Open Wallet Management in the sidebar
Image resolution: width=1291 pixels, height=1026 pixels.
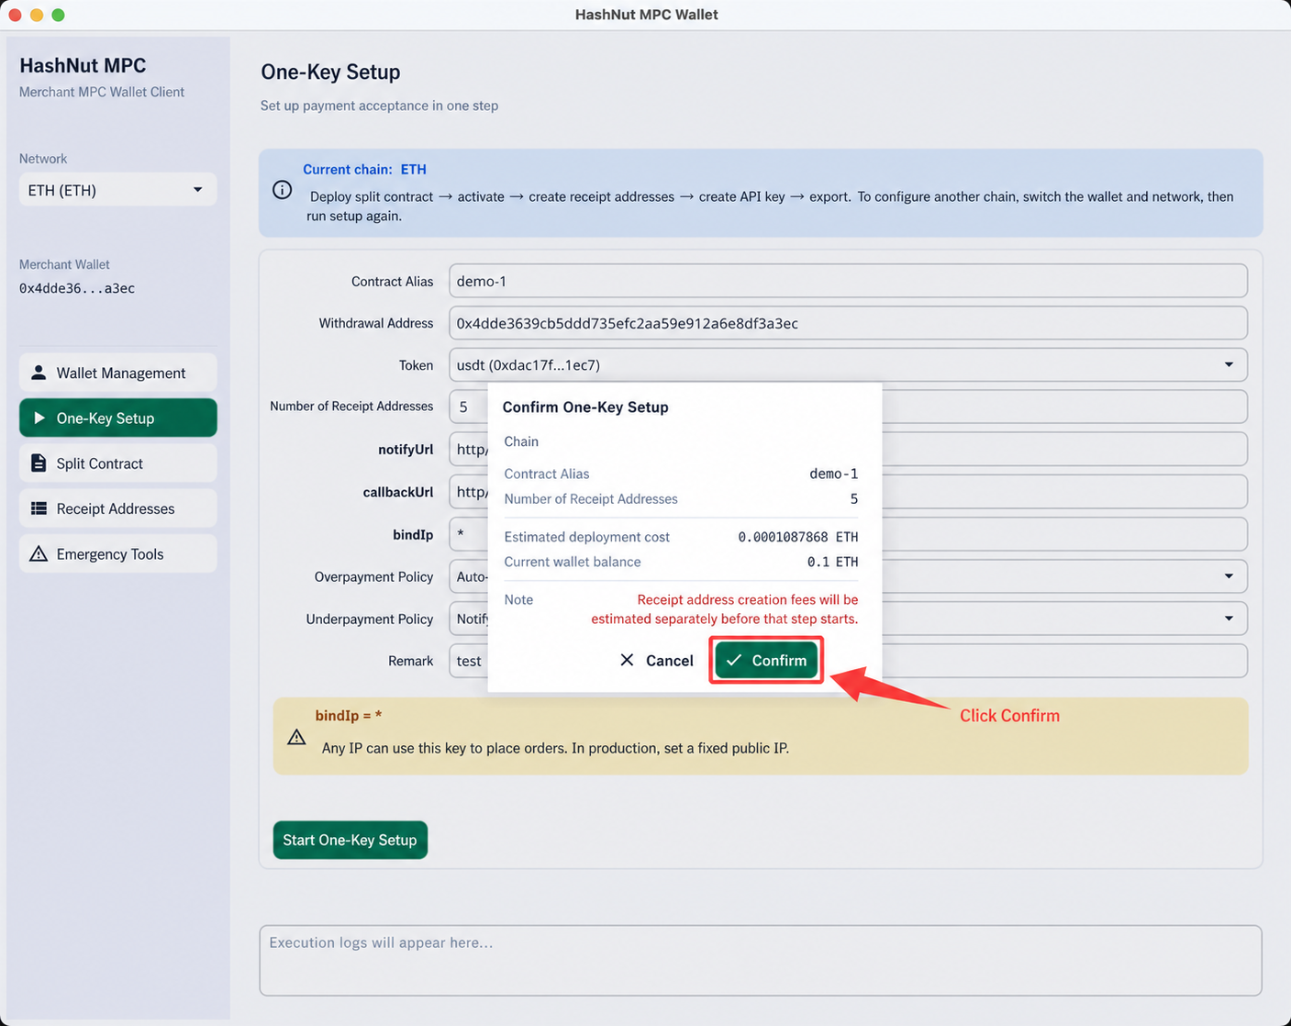pos(118,373)
